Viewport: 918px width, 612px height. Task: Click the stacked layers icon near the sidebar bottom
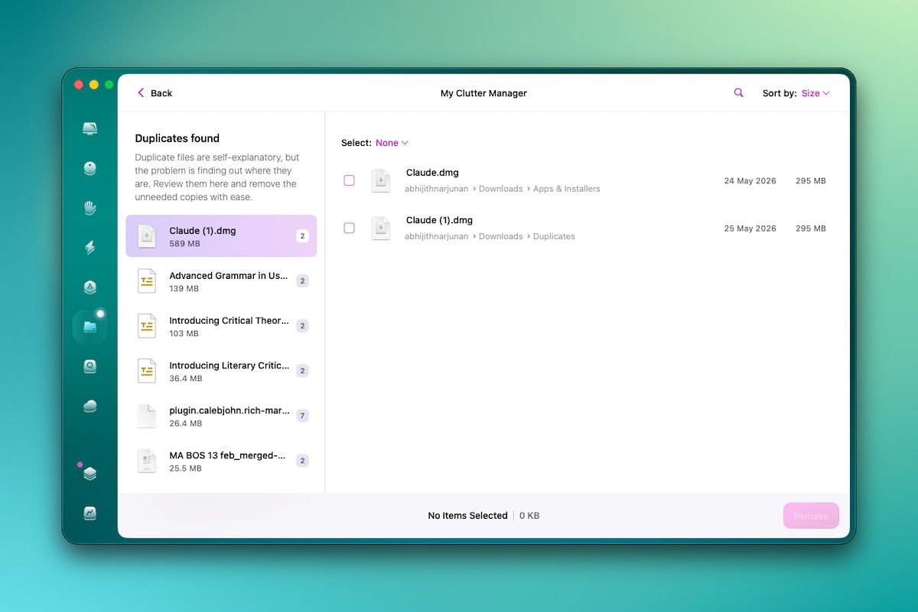point(90,474)
